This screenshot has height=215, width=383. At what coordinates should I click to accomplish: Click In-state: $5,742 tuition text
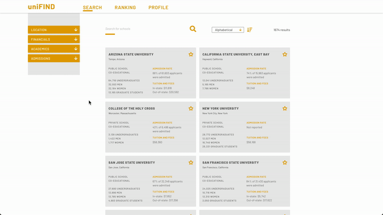pyautogui.click(x=256, y=196)
